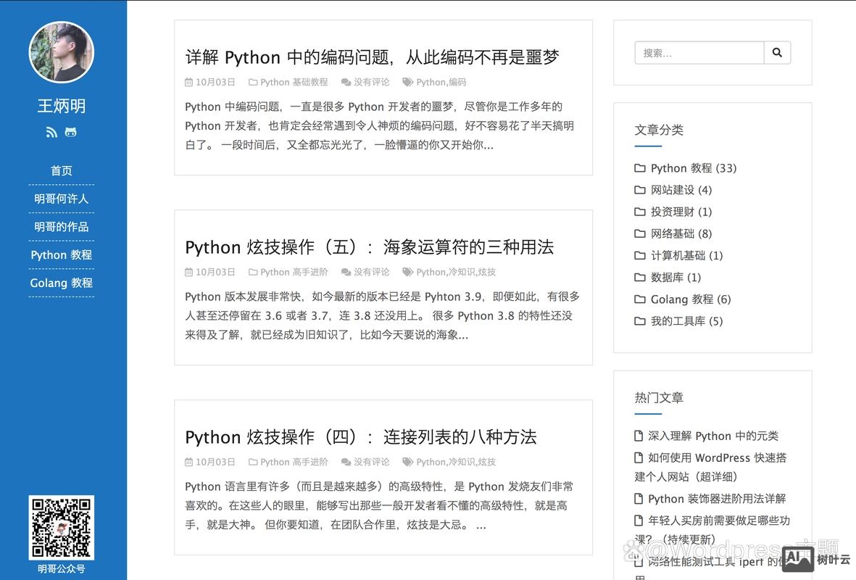This screenshot has height=580, width=856.
Task: Open 明哥何许人 from the sidebar navigation
Action: coord(61,198)
